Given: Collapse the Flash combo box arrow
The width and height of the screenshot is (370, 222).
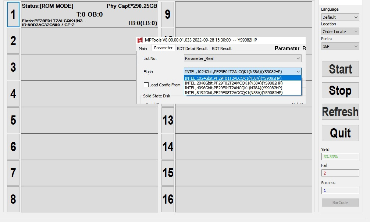Looking at the screenshot, I should pos(298,71).
